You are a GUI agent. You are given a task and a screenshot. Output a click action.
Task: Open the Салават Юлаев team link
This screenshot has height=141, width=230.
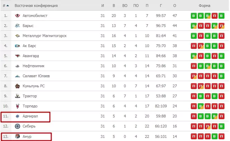36,76
